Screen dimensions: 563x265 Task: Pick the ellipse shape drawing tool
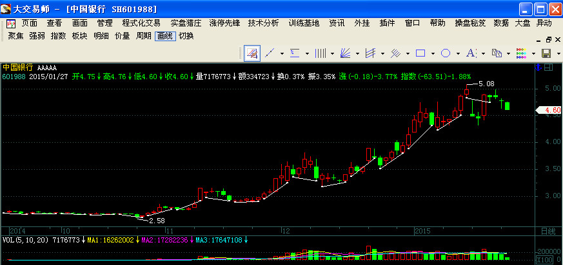coord(445,53)
